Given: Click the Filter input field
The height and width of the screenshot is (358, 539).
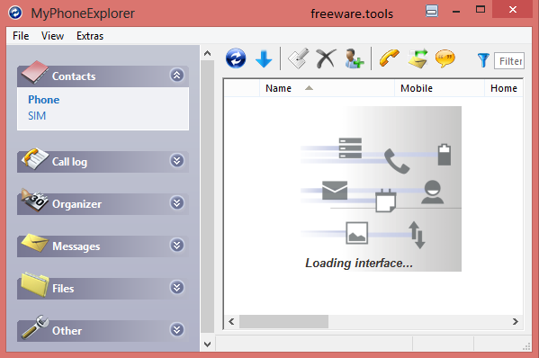Looking at the screenshot, I should [509, 61].
